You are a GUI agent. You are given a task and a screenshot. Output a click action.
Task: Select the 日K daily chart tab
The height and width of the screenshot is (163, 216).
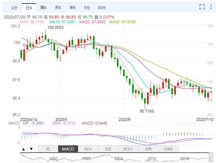click(x=29, y=8)
